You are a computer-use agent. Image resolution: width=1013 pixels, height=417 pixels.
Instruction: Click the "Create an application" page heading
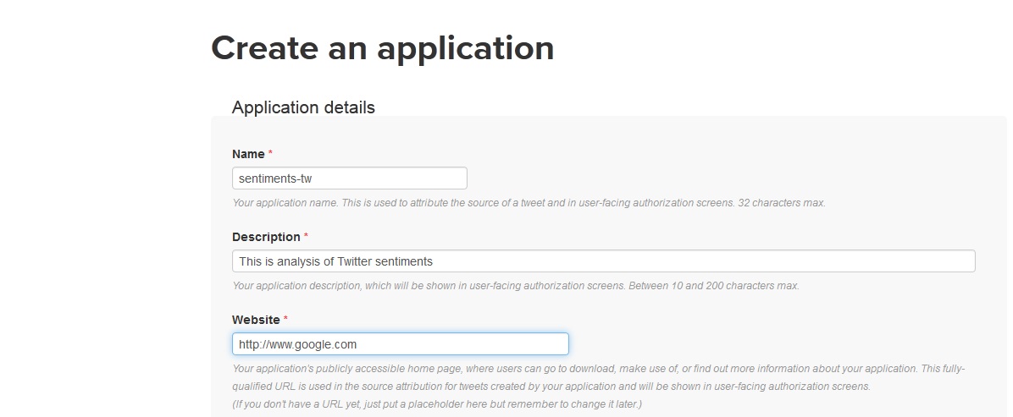(x=382, y=48)
